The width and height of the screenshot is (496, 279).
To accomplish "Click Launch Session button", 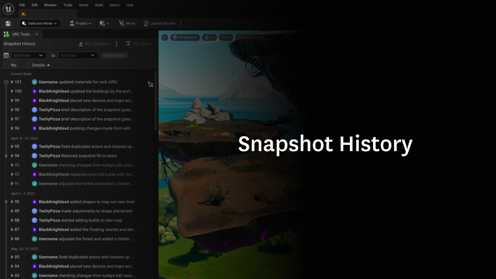I will coord(160,24).
